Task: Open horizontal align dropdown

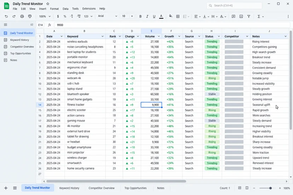Action: [197, 16]
